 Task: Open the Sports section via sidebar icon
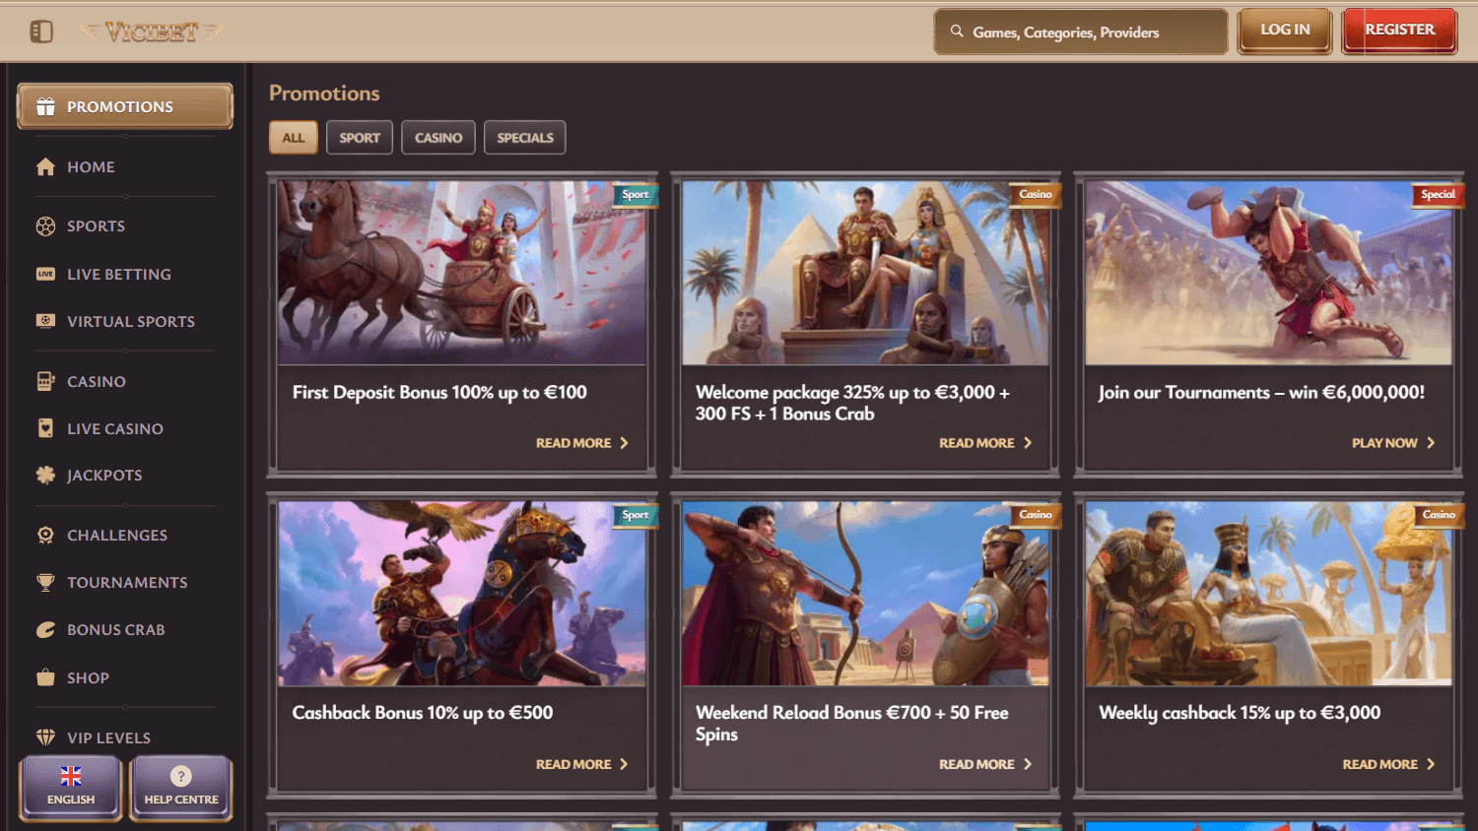pos(45,225)
